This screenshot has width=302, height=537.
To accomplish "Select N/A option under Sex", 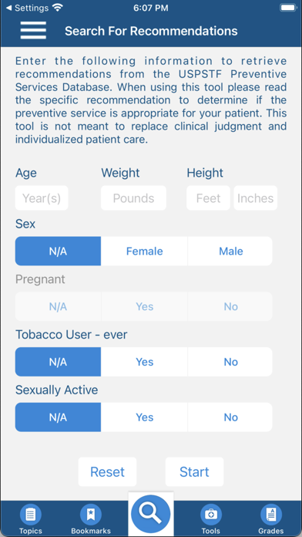I will pyautogui.click(x=58, y=251).
